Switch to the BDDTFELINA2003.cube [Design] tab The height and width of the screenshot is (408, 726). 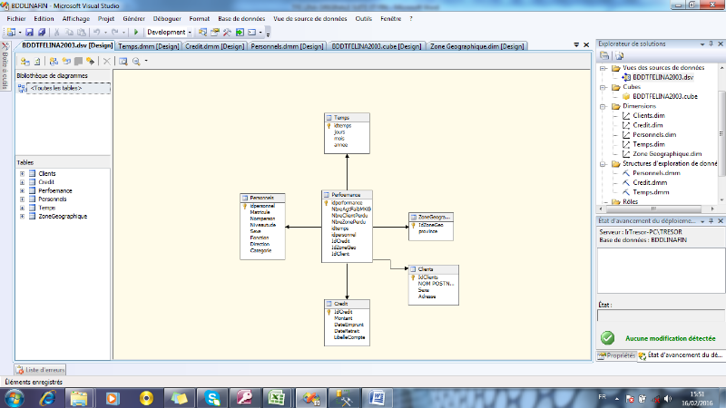377,46
